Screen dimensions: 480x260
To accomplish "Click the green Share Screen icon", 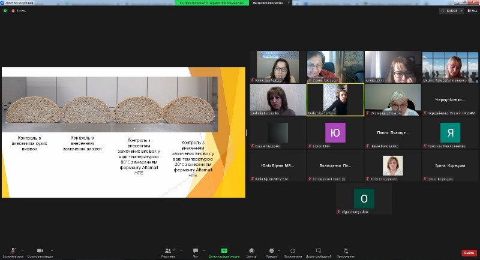I will 224,251.
